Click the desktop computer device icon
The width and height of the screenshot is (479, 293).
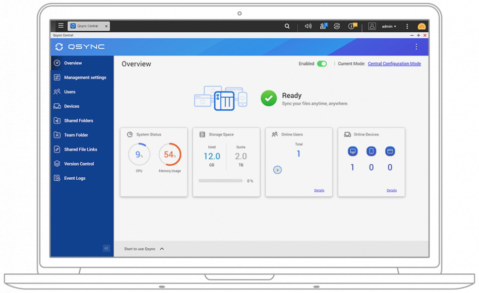click(352, 151)
